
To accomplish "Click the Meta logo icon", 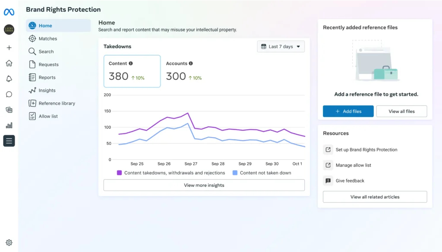I will 9,12.
